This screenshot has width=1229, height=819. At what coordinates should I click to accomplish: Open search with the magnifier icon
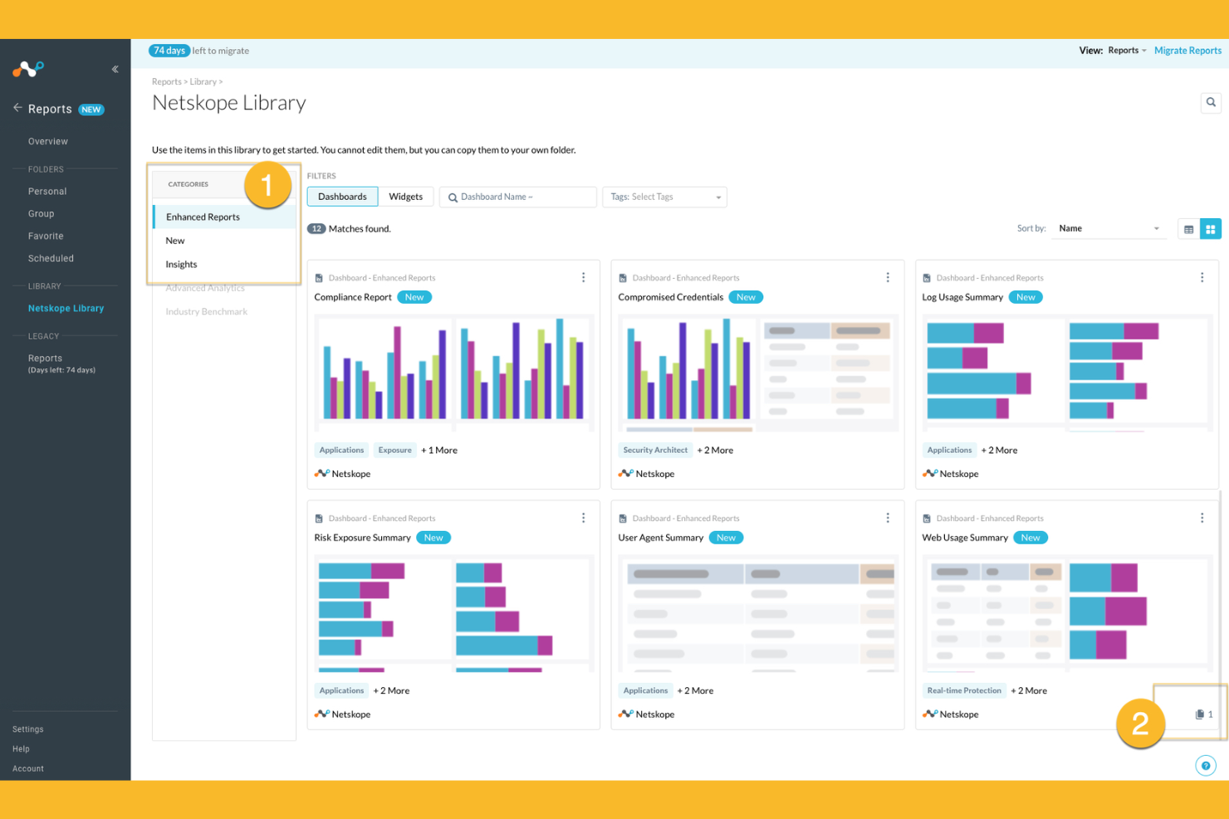pos(1211,102)
